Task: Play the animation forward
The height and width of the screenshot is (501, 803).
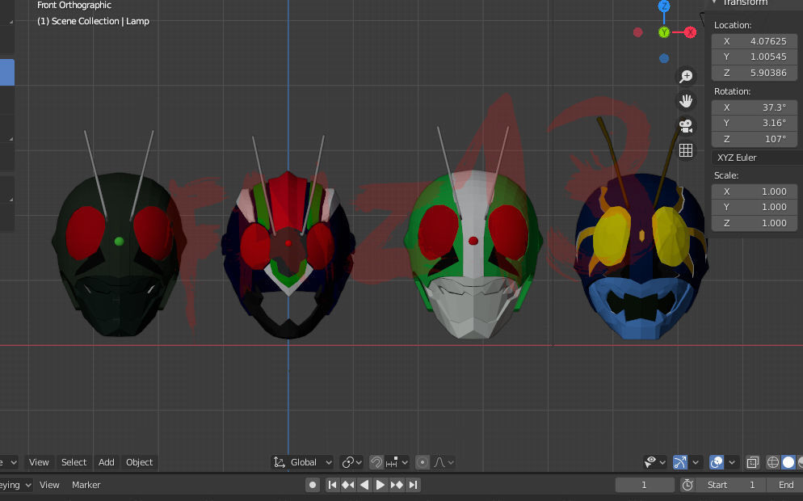Action: tap(380, 485)
